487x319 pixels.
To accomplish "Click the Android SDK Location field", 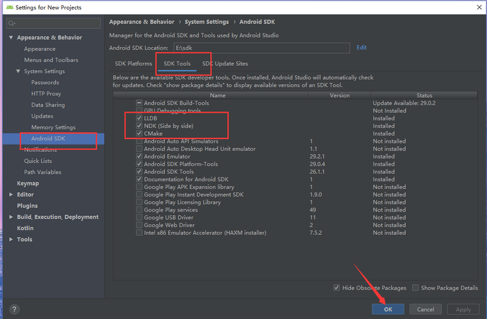I will click(x=262, y=48).
